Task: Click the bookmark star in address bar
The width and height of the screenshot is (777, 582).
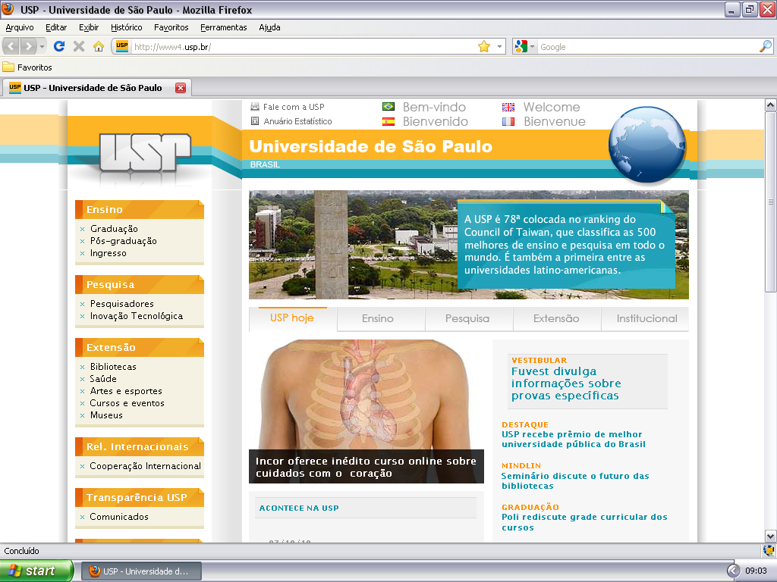Action: point(484,46)
